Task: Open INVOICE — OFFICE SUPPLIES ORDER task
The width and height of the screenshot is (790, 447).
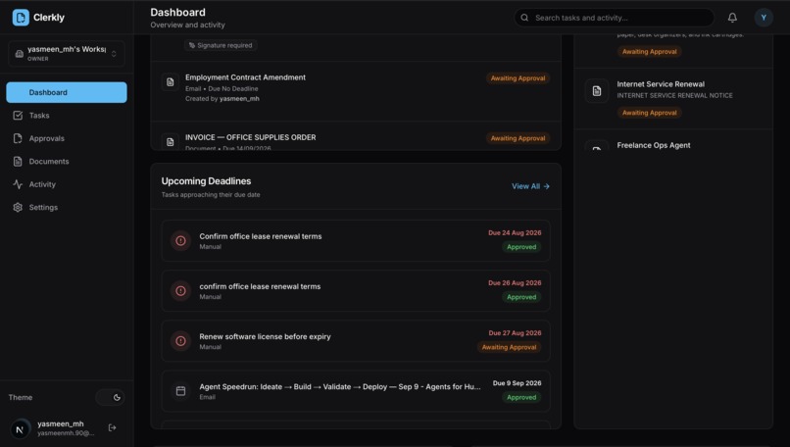Action: coord(356,136)
